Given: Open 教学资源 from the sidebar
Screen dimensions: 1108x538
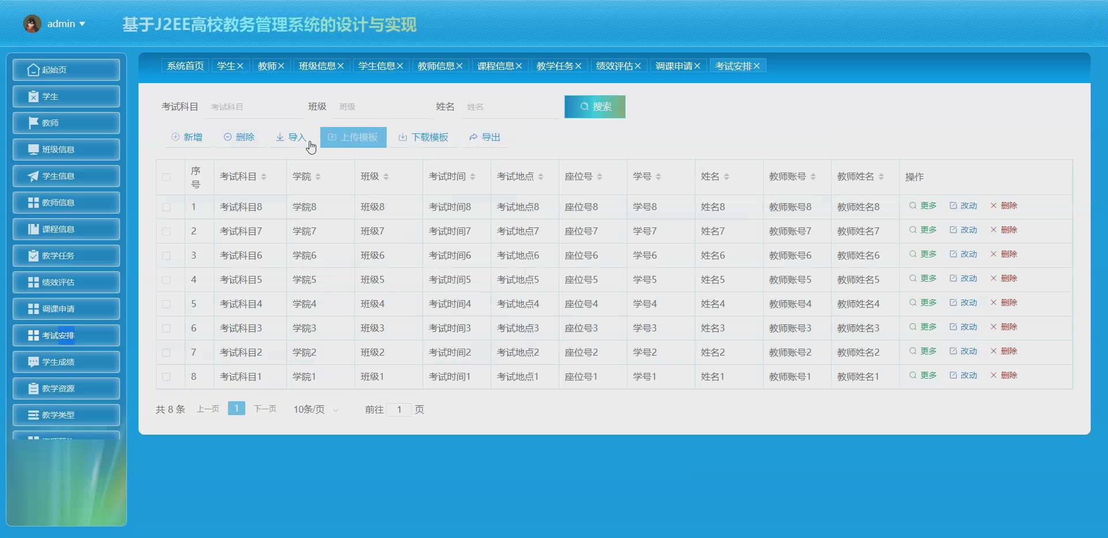Looking at the screenshot, I should [x=65, y=388].
